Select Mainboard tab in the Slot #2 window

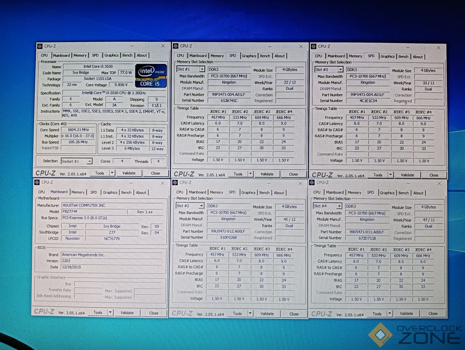click(197, 192)
